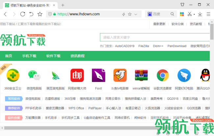
Task: Open the PotPlayer link
Action: click(x=95, y=108)
